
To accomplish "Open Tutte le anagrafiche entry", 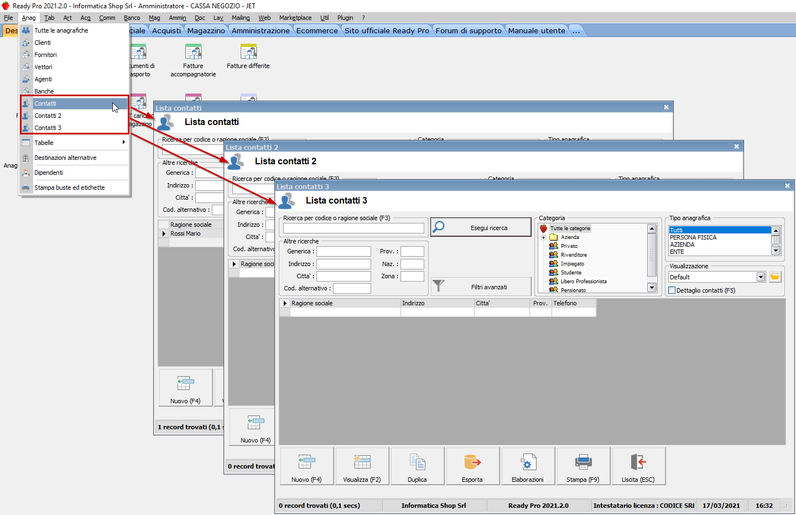I will tap(75, 30).
